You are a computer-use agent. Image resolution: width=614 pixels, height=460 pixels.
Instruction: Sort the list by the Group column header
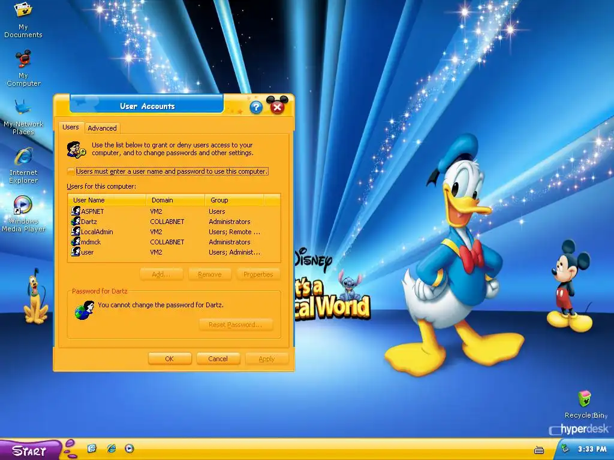234,200
